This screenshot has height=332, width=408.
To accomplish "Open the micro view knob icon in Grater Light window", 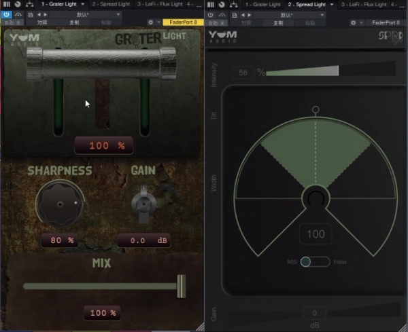I will point(18,4).
